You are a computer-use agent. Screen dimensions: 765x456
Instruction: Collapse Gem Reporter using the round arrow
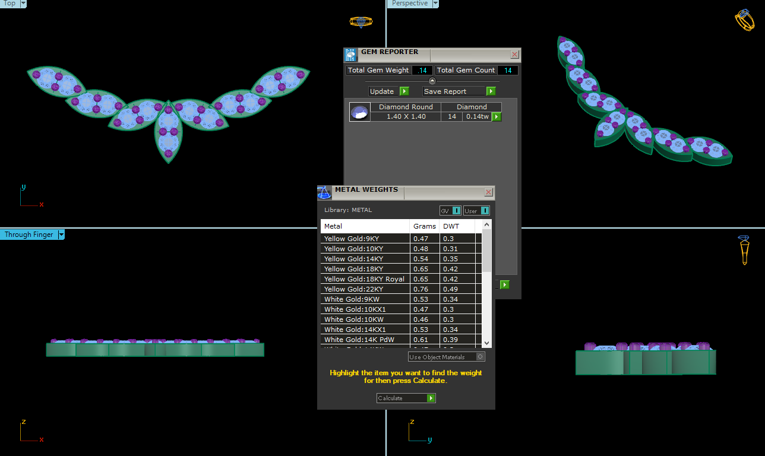click(432, 81)
